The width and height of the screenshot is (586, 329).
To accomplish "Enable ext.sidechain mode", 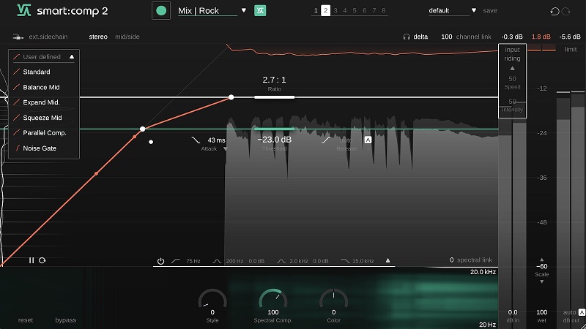I will coord(48,37).
